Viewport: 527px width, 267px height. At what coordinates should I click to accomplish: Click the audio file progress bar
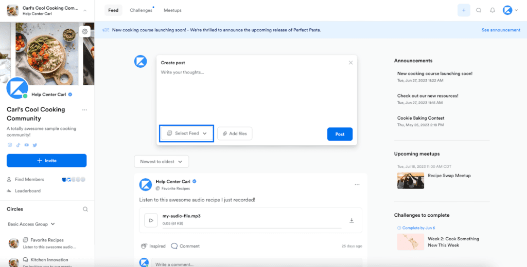(252, 227)
